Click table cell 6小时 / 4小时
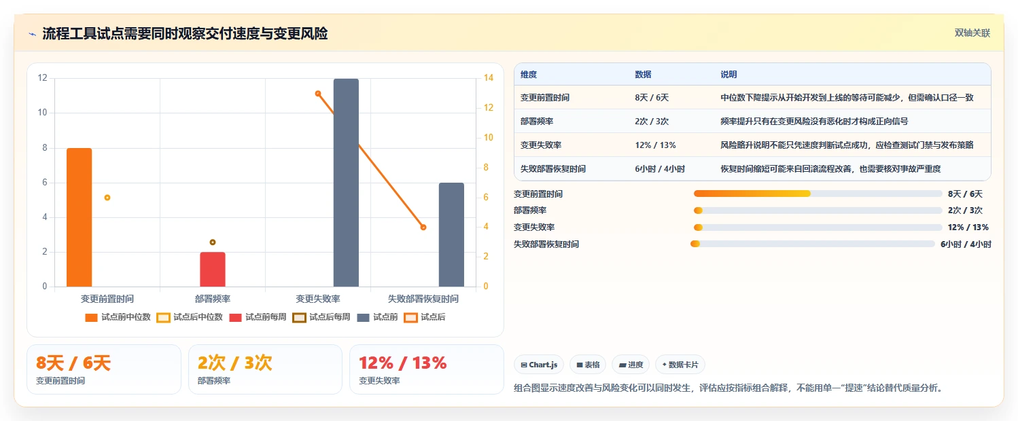Viewport: 1018px width, 421px height. pos(660,169)
